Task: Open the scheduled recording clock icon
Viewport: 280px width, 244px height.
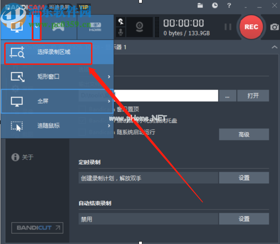Action: (215, 5)
